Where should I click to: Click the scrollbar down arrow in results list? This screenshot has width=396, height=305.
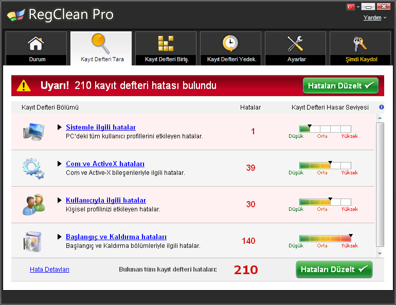380,254
